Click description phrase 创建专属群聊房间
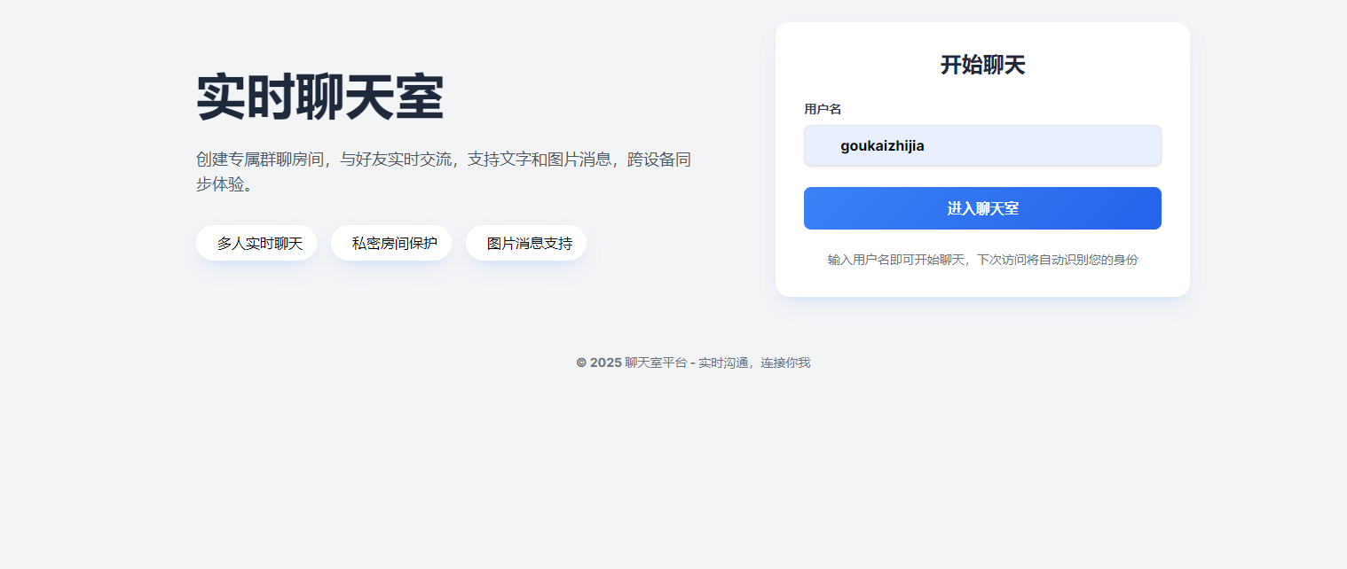Image resolution: width=1347 pixels, height=569 pixels. click(260, 160)
